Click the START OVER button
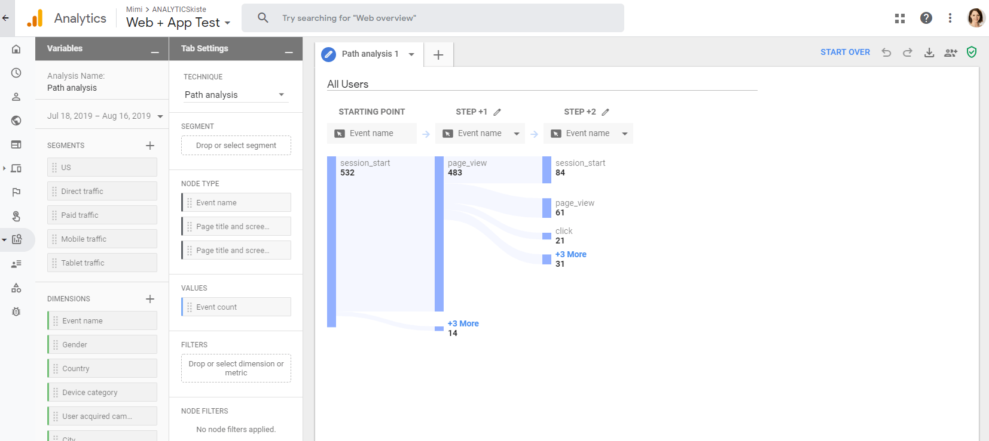The width and height of the screenshot is (989, 441). [845, 53]
